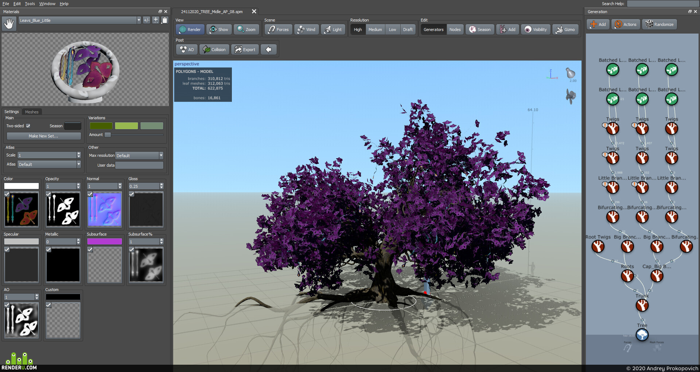
Task: Click the Collision post button icon
Action: pos(207,50)
